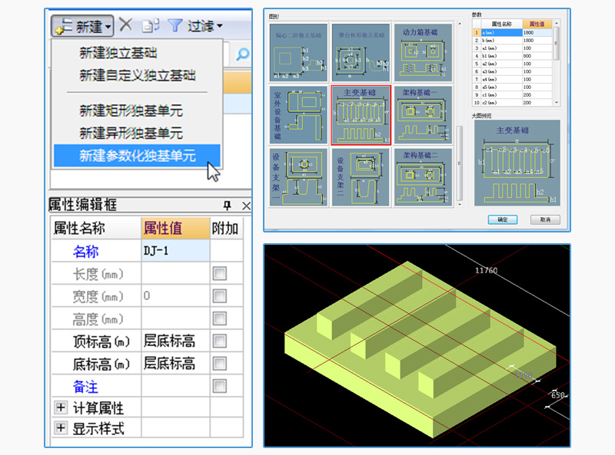The height and width of the screenshot is (455, 615).
Task: Click the 取消 button
Action: click(545, 219)
